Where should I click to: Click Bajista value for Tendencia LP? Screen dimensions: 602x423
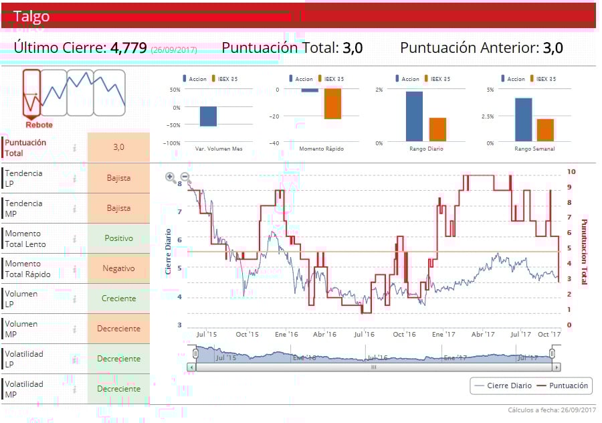tap(118, 178)
